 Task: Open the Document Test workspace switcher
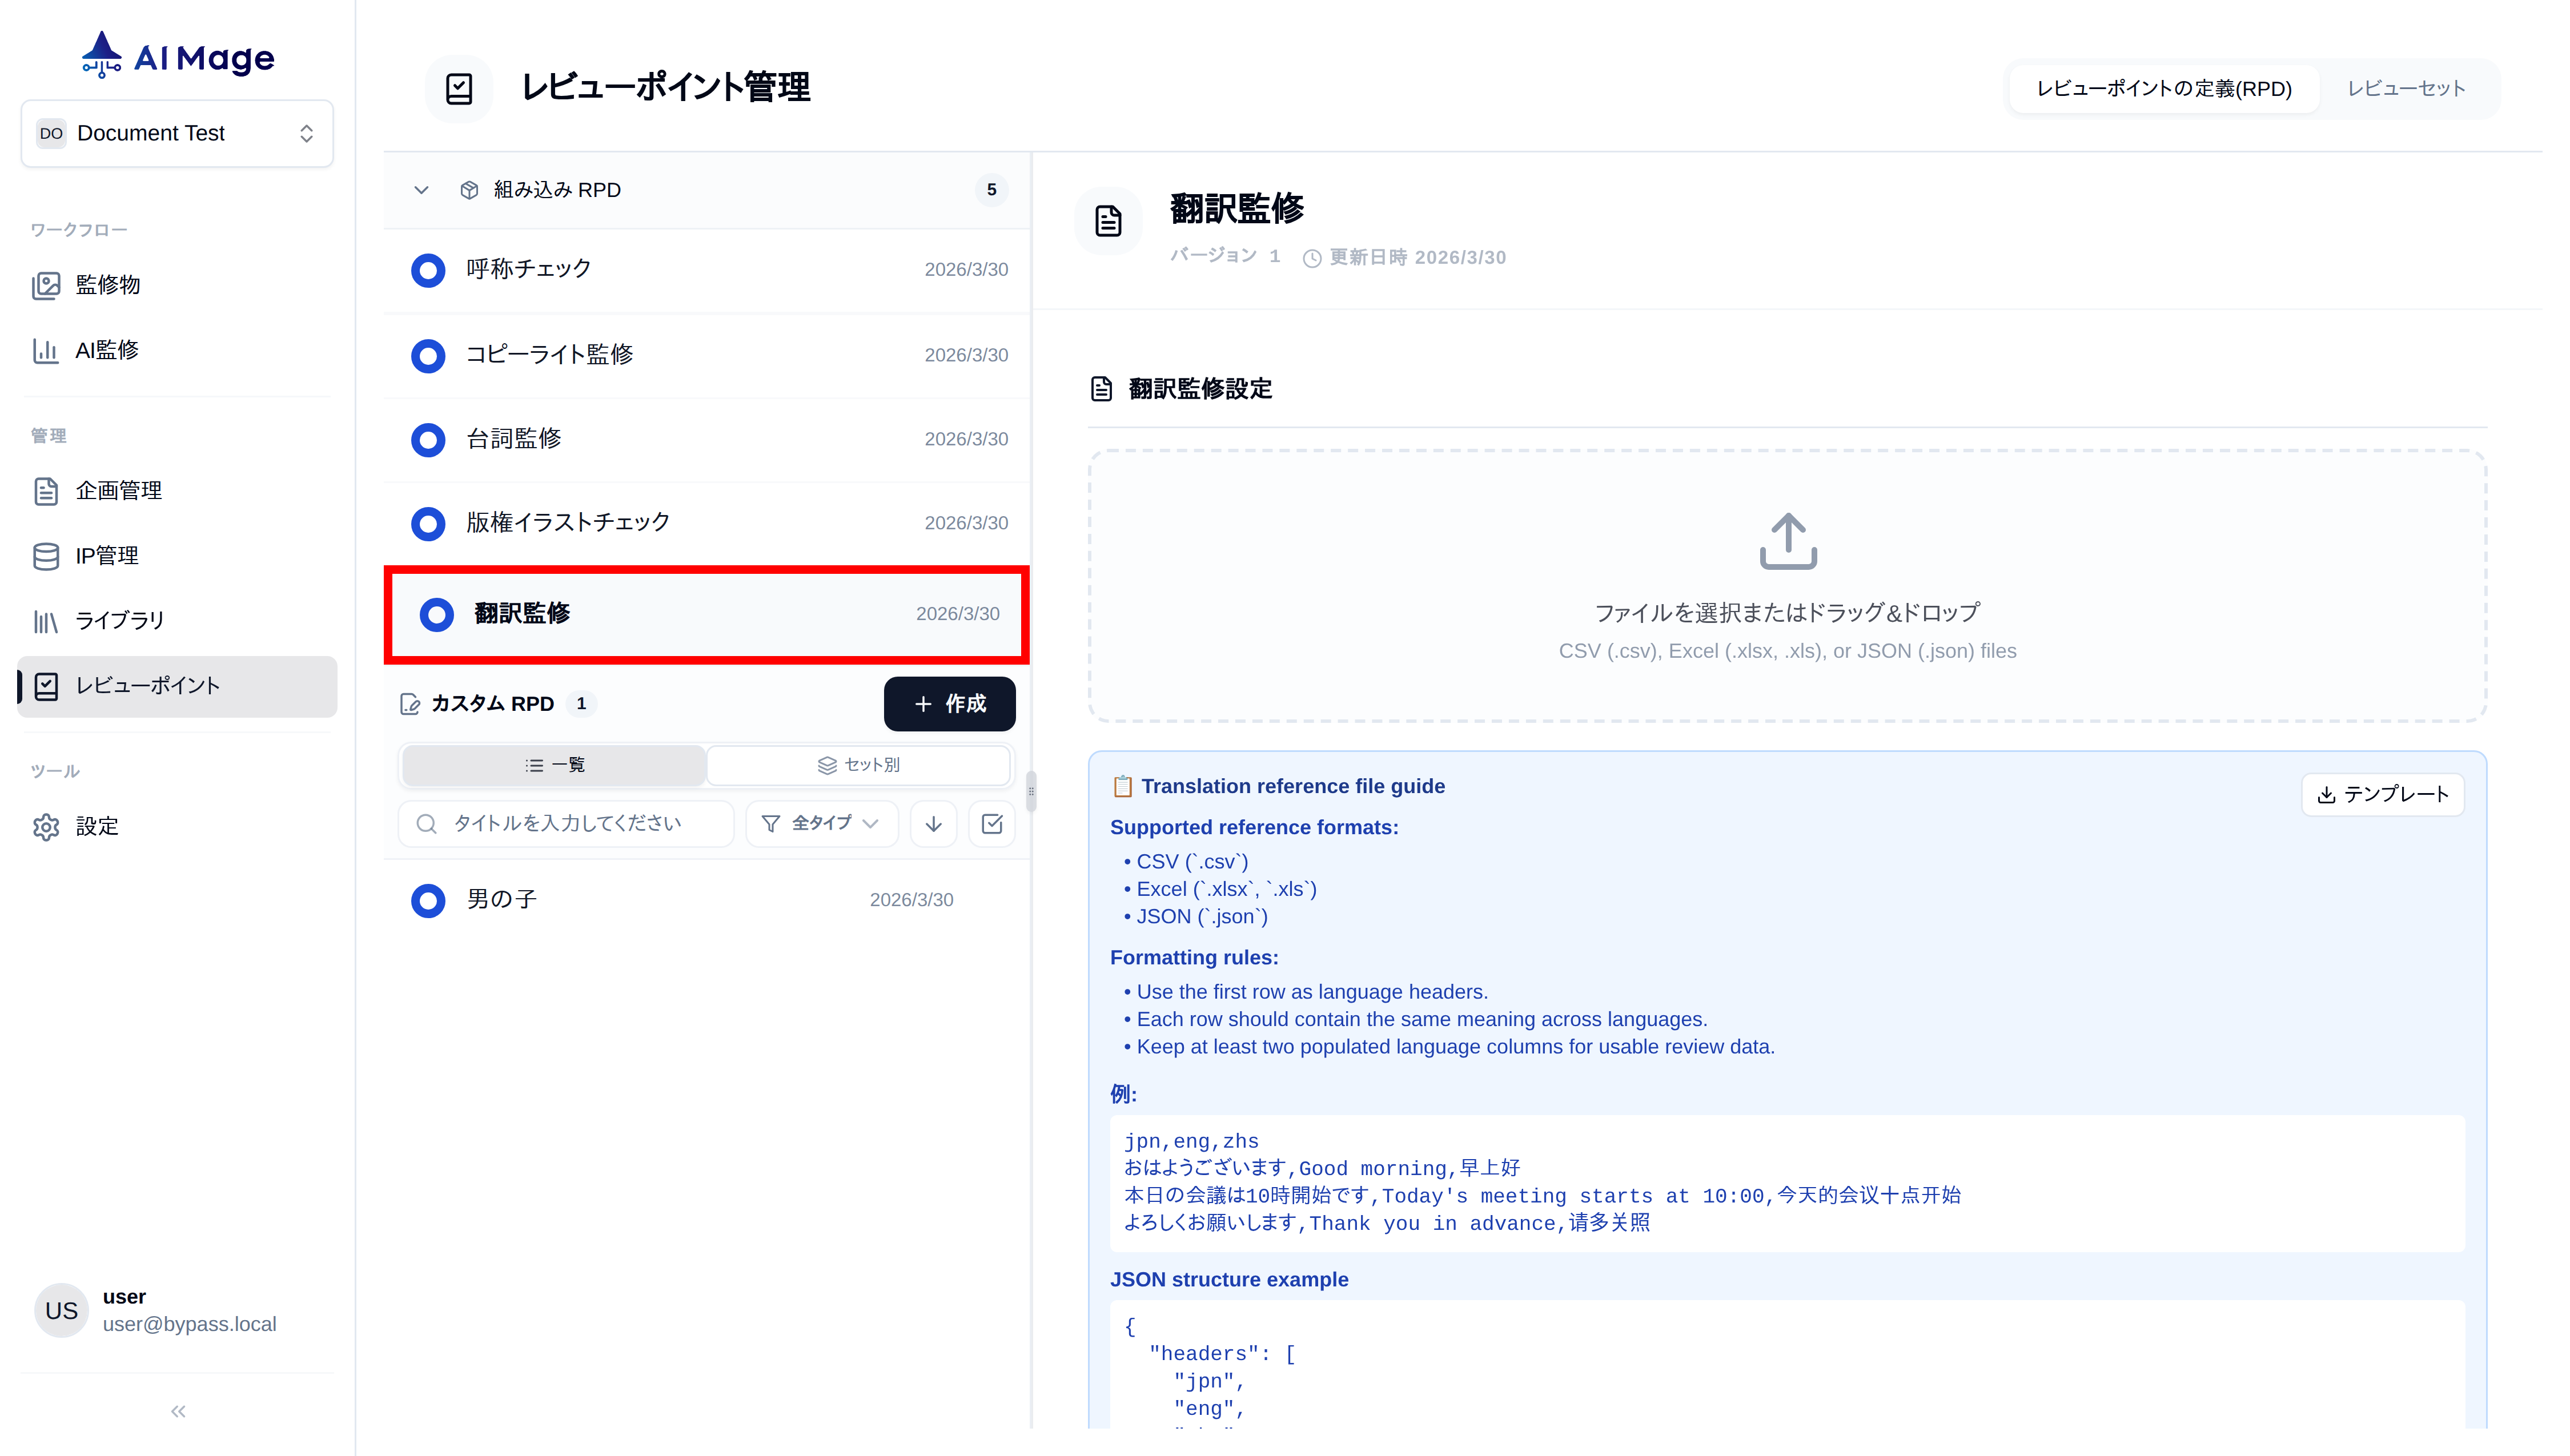point(177,133)
